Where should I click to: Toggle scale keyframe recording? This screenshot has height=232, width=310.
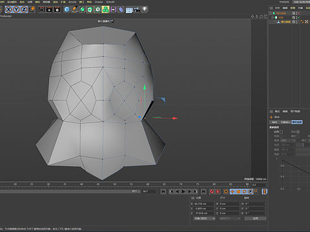[x=238, y=191]
